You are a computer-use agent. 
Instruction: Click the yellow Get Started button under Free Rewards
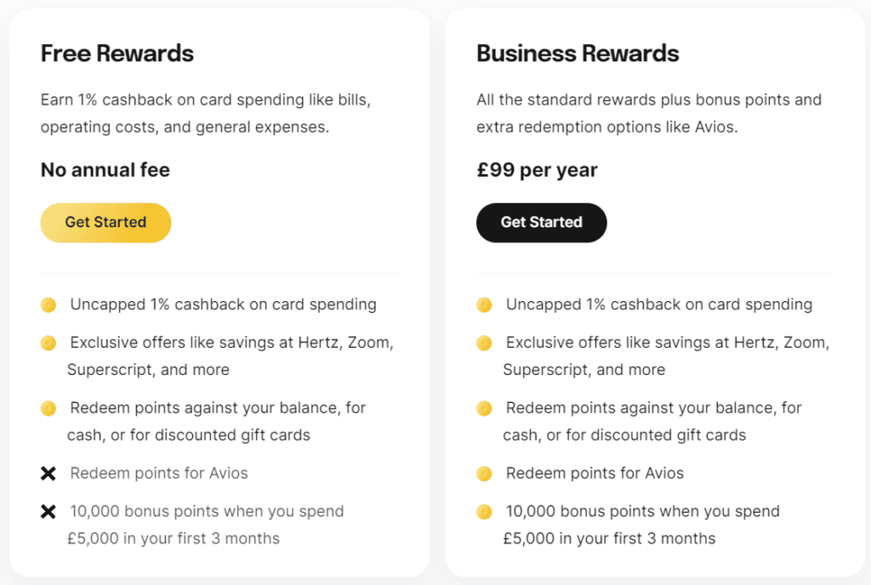[x=105, y=222]
